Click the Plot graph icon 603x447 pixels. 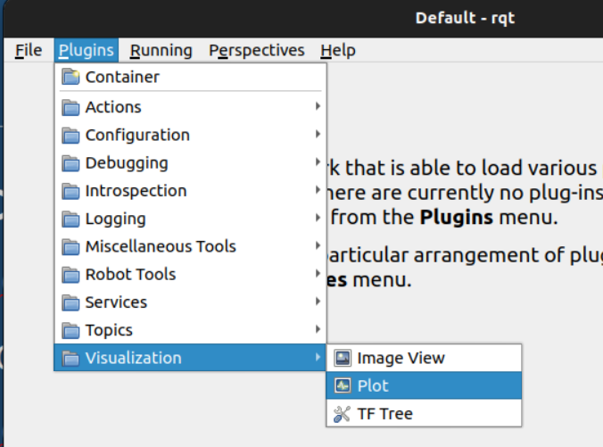342,386
